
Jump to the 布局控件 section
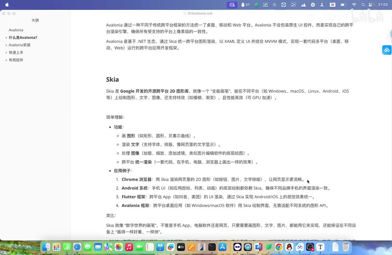click(x=16, y=60)
